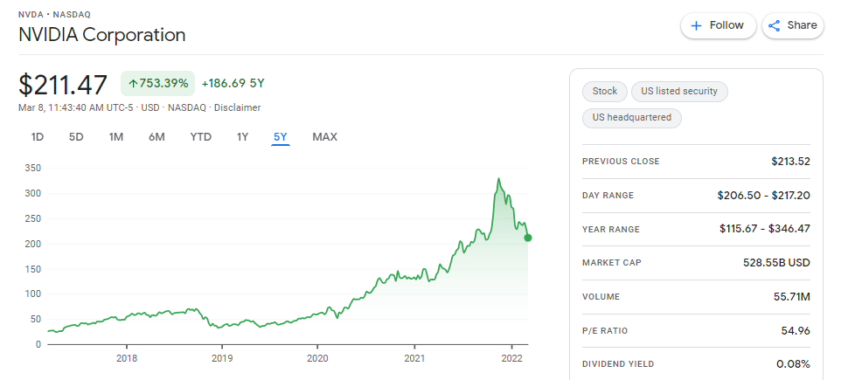Click the 100 y-axis label
848x380 pixels.
click(32, 294)
